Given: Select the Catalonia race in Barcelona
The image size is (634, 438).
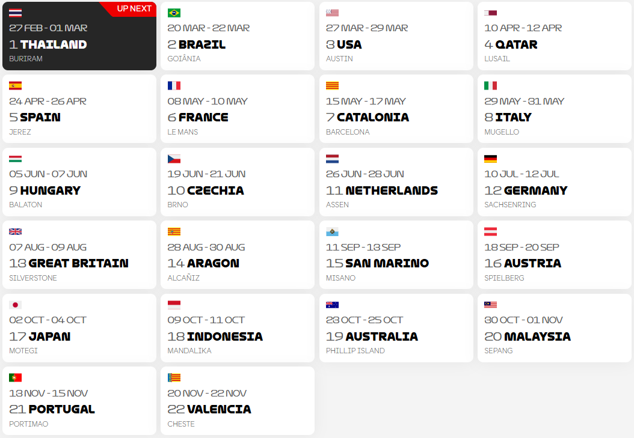Looking at the screenshot, I should (396, 109).
